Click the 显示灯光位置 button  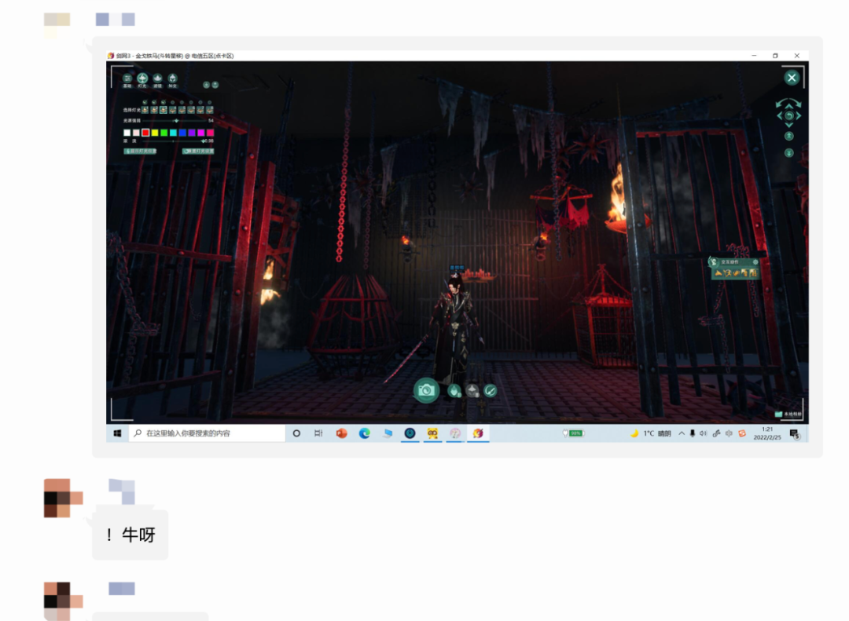[141, 151]
